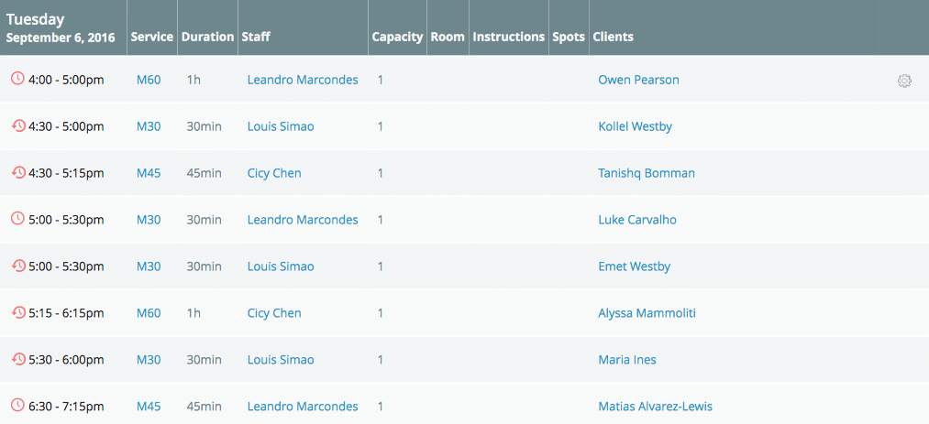Click the M45 service link at 6:30pm
The image size is (929, 424).
pos(149,407)
